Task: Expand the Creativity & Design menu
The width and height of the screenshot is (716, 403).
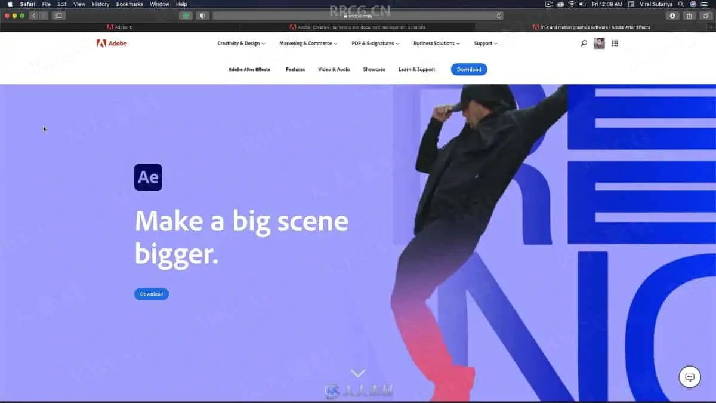Action: click(x=241, y=43)
